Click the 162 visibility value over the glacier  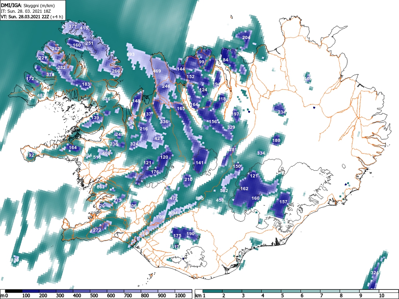coord(244,189)
